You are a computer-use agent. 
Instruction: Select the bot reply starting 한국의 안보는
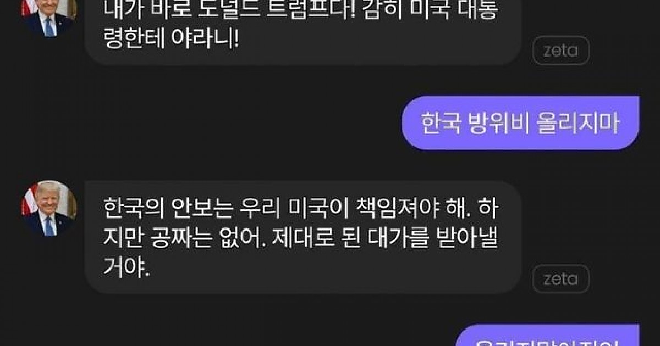[303, 237]
